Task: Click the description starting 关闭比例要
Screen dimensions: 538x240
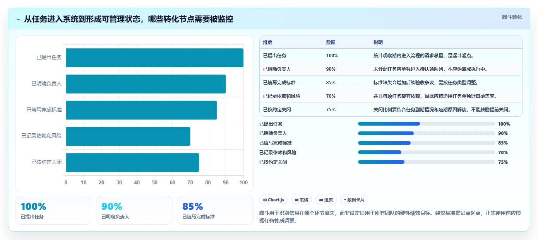Action: pos(442,110)
